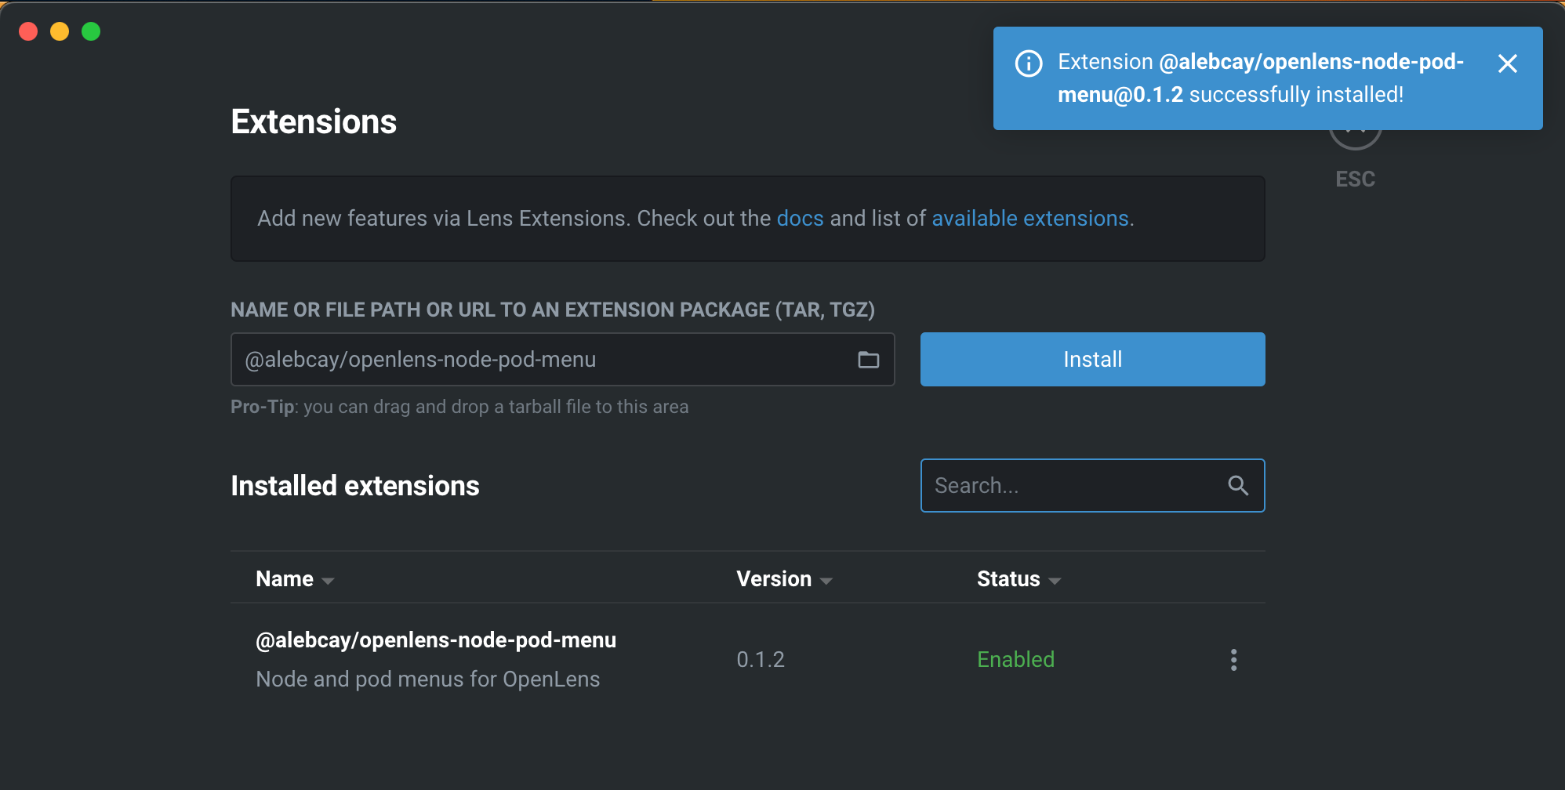Sort table by Name column
The width and height of the screenshot is (1565, 790).
pyautogui.click(x=295, y=579)
